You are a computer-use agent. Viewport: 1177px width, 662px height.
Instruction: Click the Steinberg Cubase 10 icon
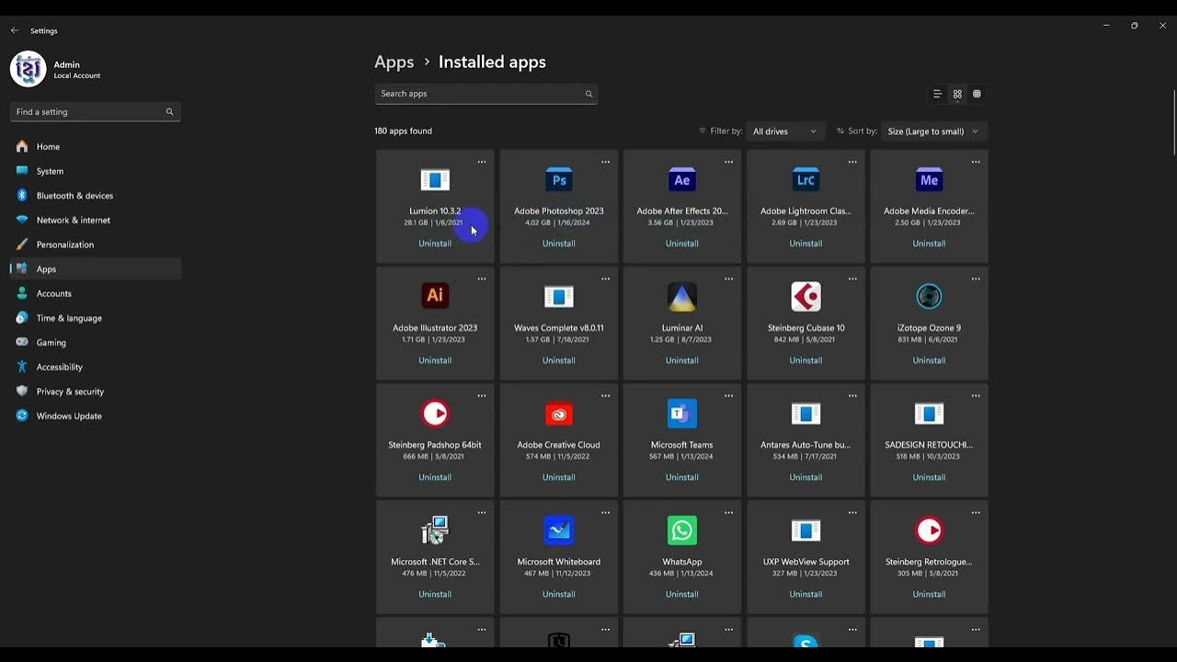(x=806, y=296)
